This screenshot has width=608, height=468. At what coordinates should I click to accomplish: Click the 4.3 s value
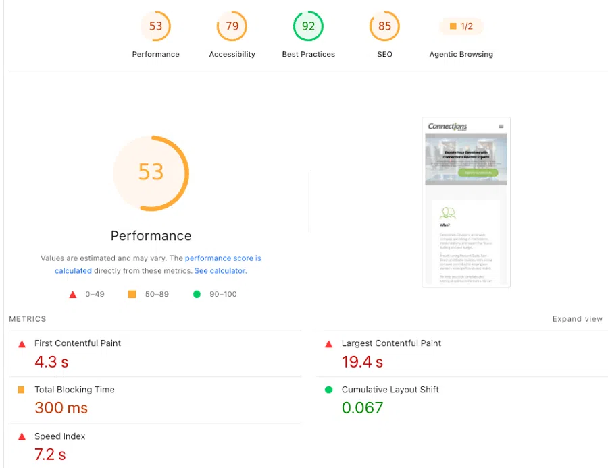point(51,362)
